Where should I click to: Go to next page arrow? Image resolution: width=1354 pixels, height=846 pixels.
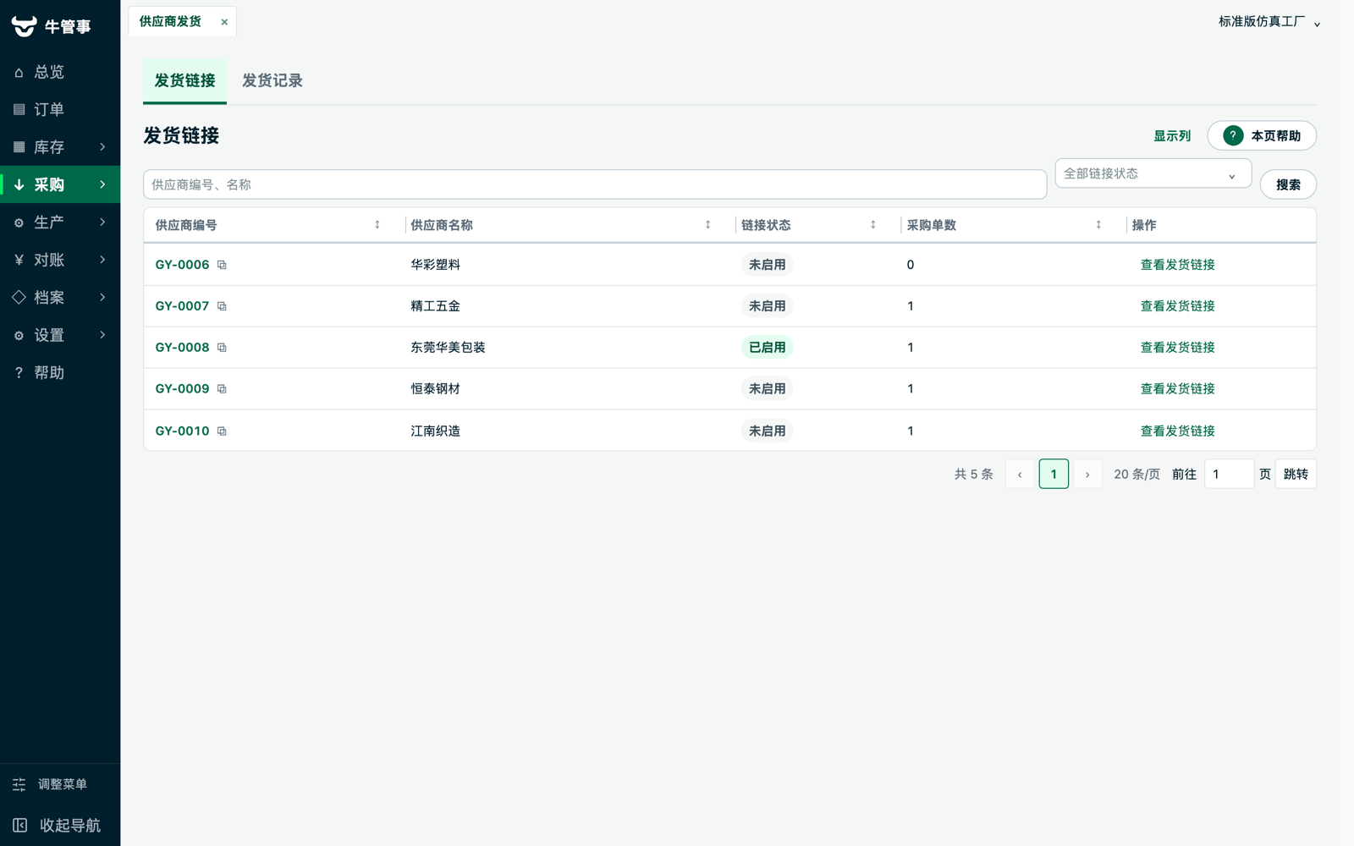1087,474
